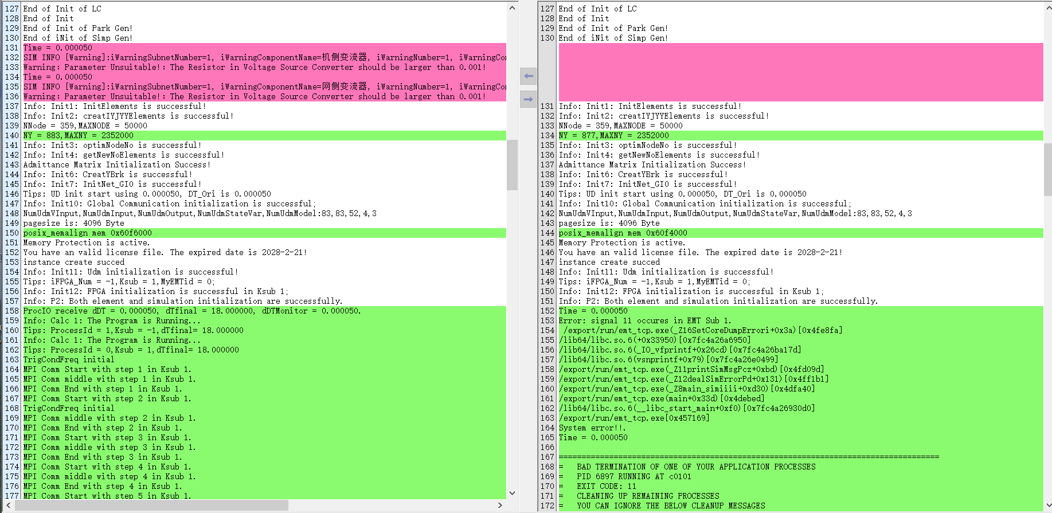Image resolution: width=1052 pixels, height=513 pixels.
Task: Click left pane's horizontal scrollbar thumb
Action: pos(151,505)
